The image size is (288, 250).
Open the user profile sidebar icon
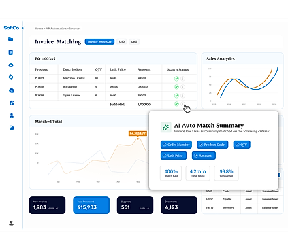tap(12, 115)
